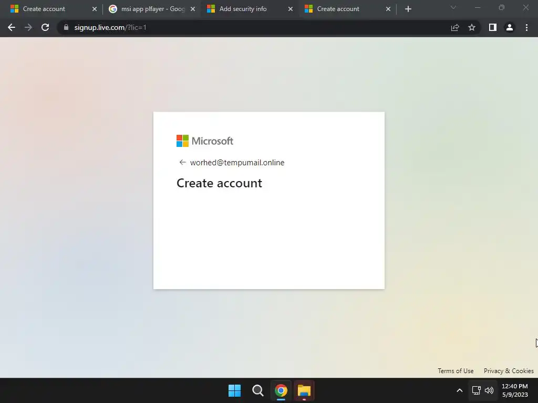Close the Add security info tab
The height and width of the screenshot is (403, 538).
click(290, 9)
